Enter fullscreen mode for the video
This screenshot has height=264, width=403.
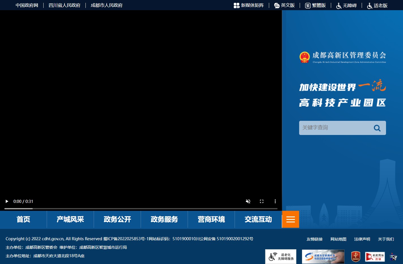[x=261, y=201]
